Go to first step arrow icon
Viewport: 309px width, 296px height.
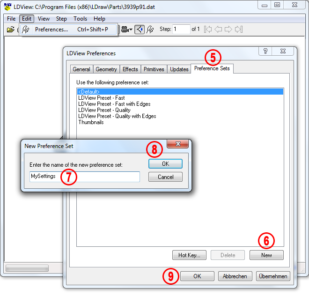click(208, 30)
